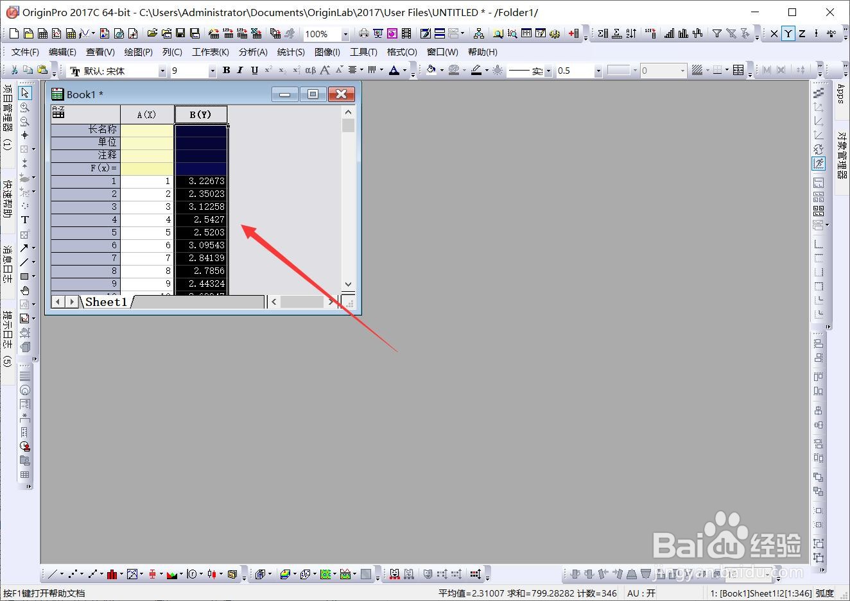Open the 文件(F) menu
This screenshot has width=850, height=601.
point(25,52)
